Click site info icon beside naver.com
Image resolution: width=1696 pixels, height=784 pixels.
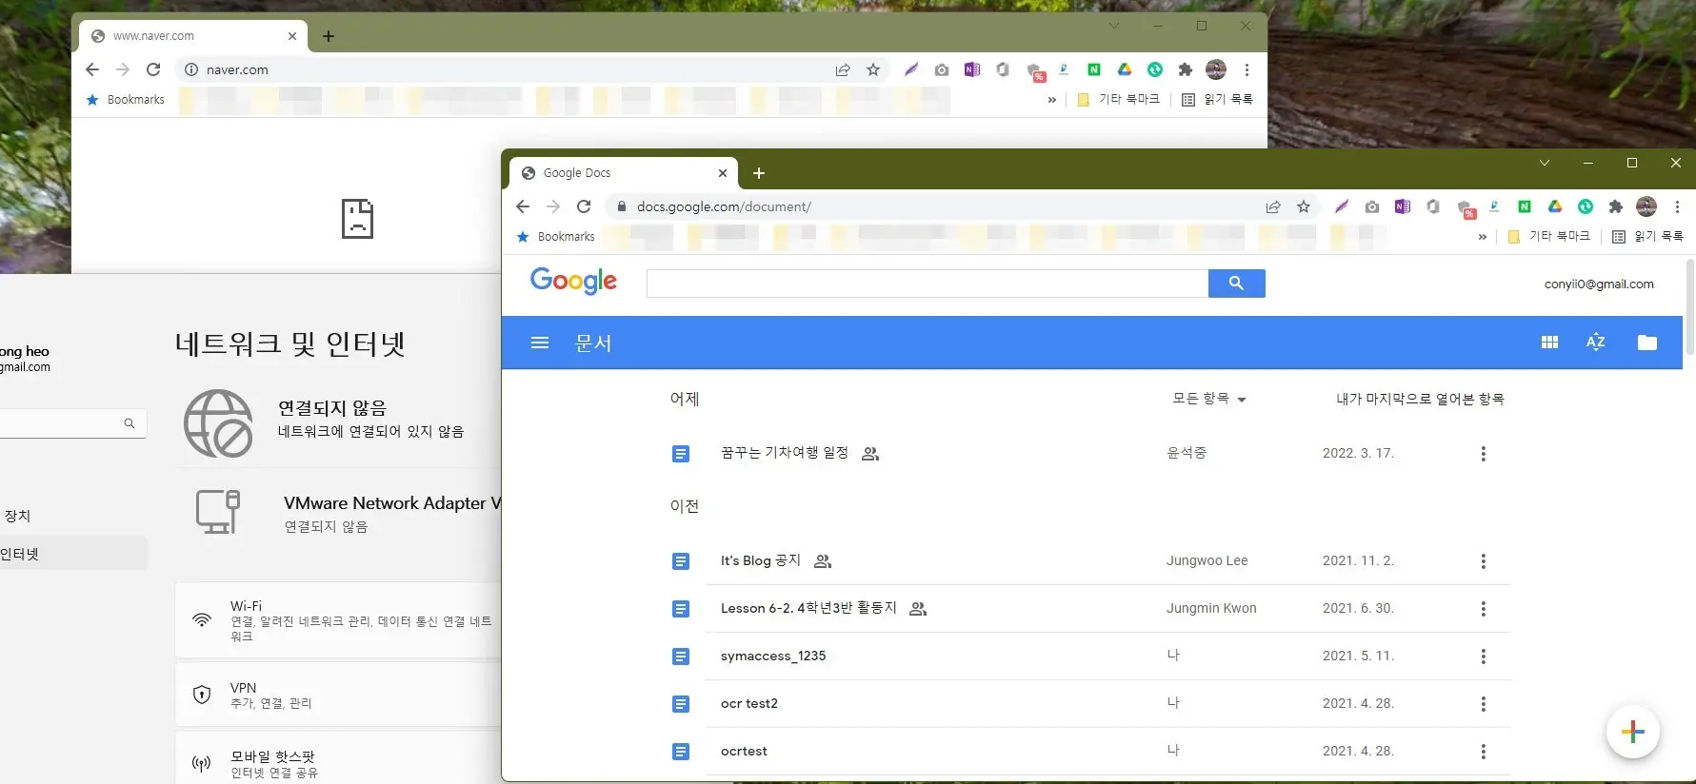[x=190, y=69]
